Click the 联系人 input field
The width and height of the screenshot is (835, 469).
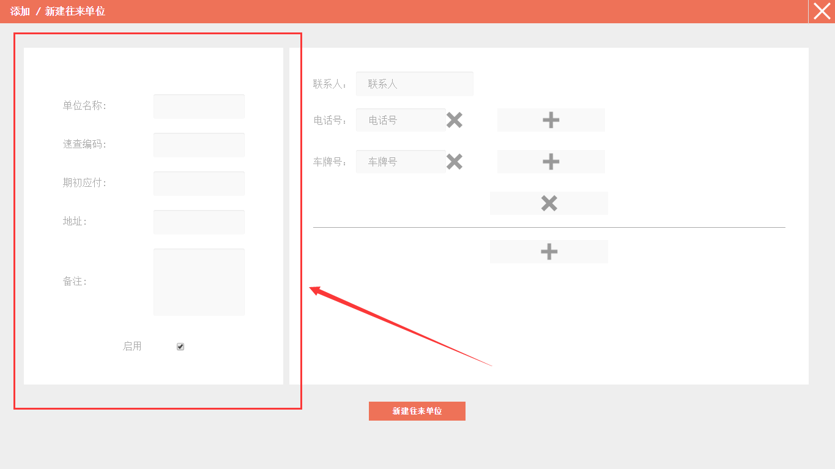(x=415, y=84)
